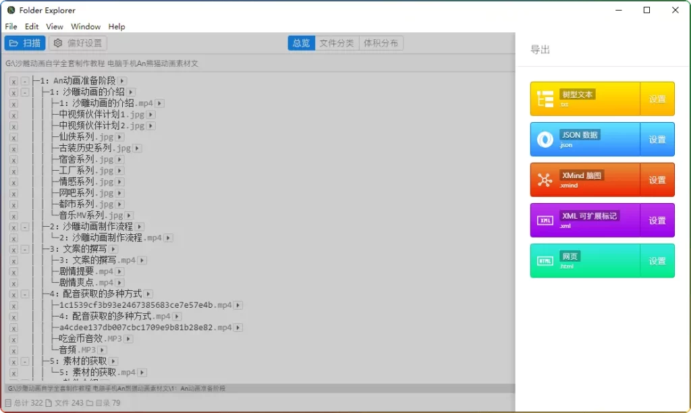This screenshot has width=691, height=413.
Task: Click the arrow icon after 剧情提要.mp4
Action: coord(120,272)
